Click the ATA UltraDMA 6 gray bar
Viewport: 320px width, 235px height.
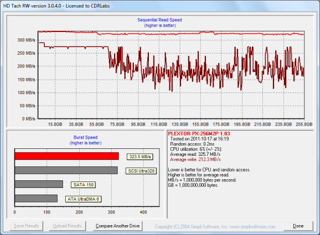tap(36, 198)
